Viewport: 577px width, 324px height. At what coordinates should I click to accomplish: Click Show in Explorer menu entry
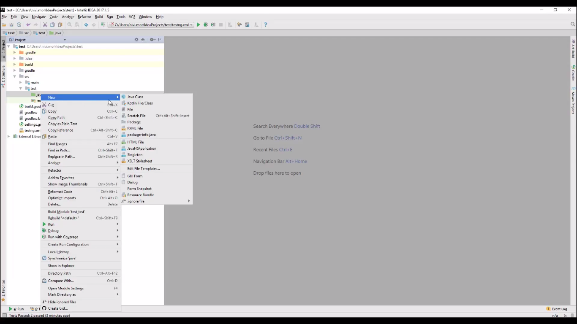coord(81,266)
